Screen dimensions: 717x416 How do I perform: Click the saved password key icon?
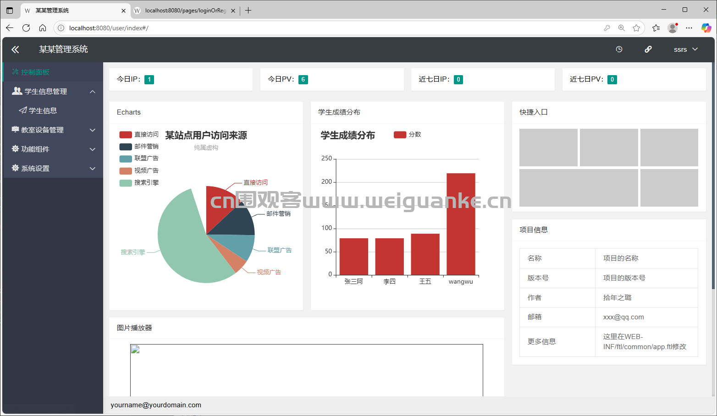pos(607,28)
